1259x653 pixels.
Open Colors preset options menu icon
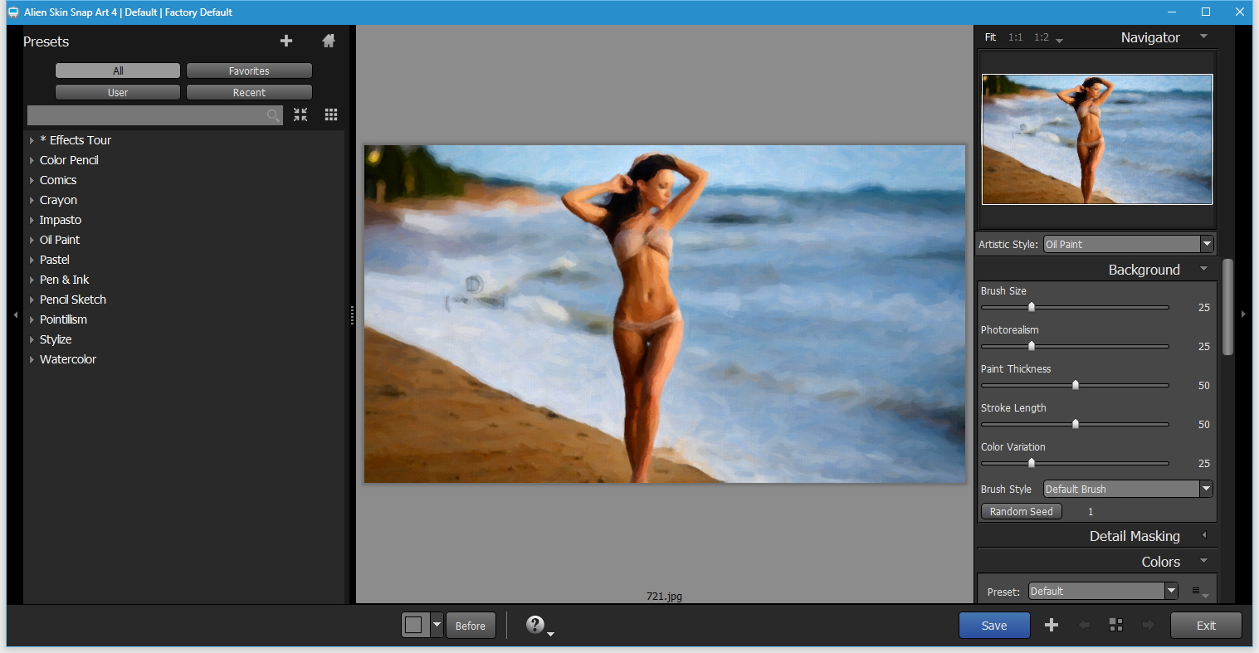1199,592
